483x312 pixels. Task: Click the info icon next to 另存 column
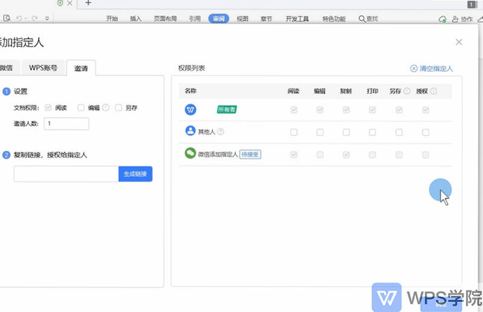pyautogui.click(x=407, y=91)
